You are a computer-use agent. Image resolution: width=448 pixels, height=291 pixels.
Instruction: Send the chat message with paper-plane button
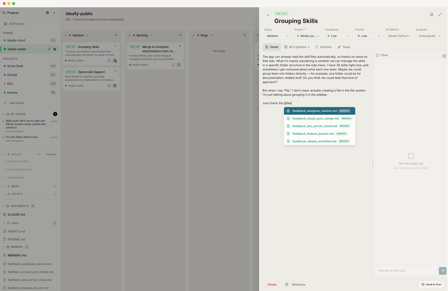click(442, 271)
